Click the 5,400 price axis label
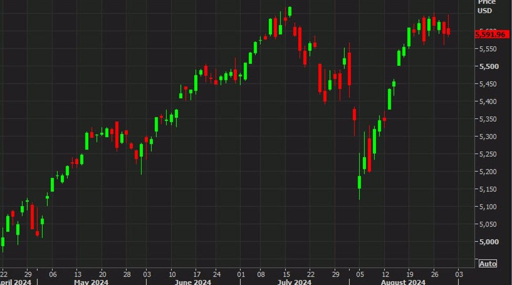Viewport: 512px width, 285px height. (x=488, y=101)
